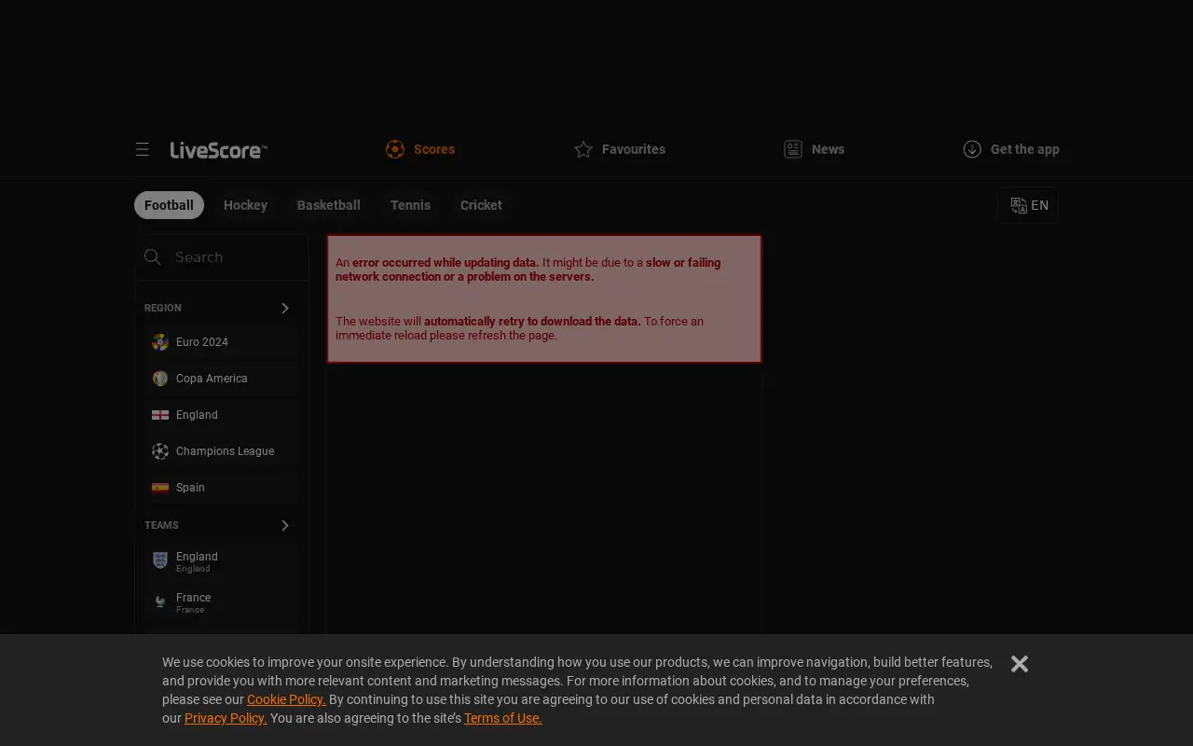Open the Terms of Use link
Image resolution: width=1193 pixels, height=746 pixels.
pos(503,718)
